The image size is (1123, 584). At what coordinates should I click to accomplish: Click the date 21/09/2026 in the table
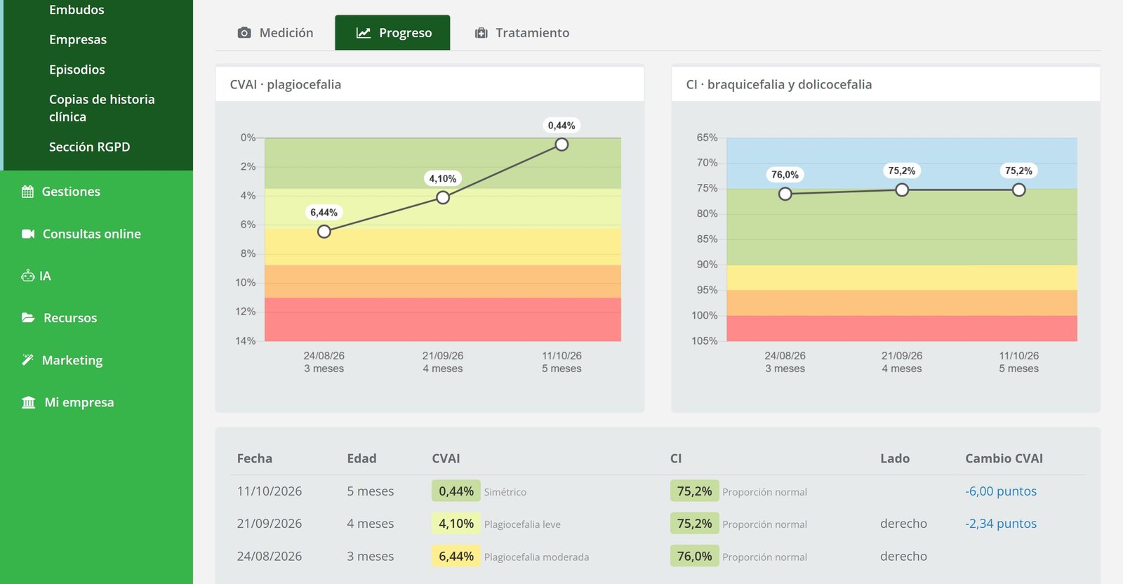270,524
